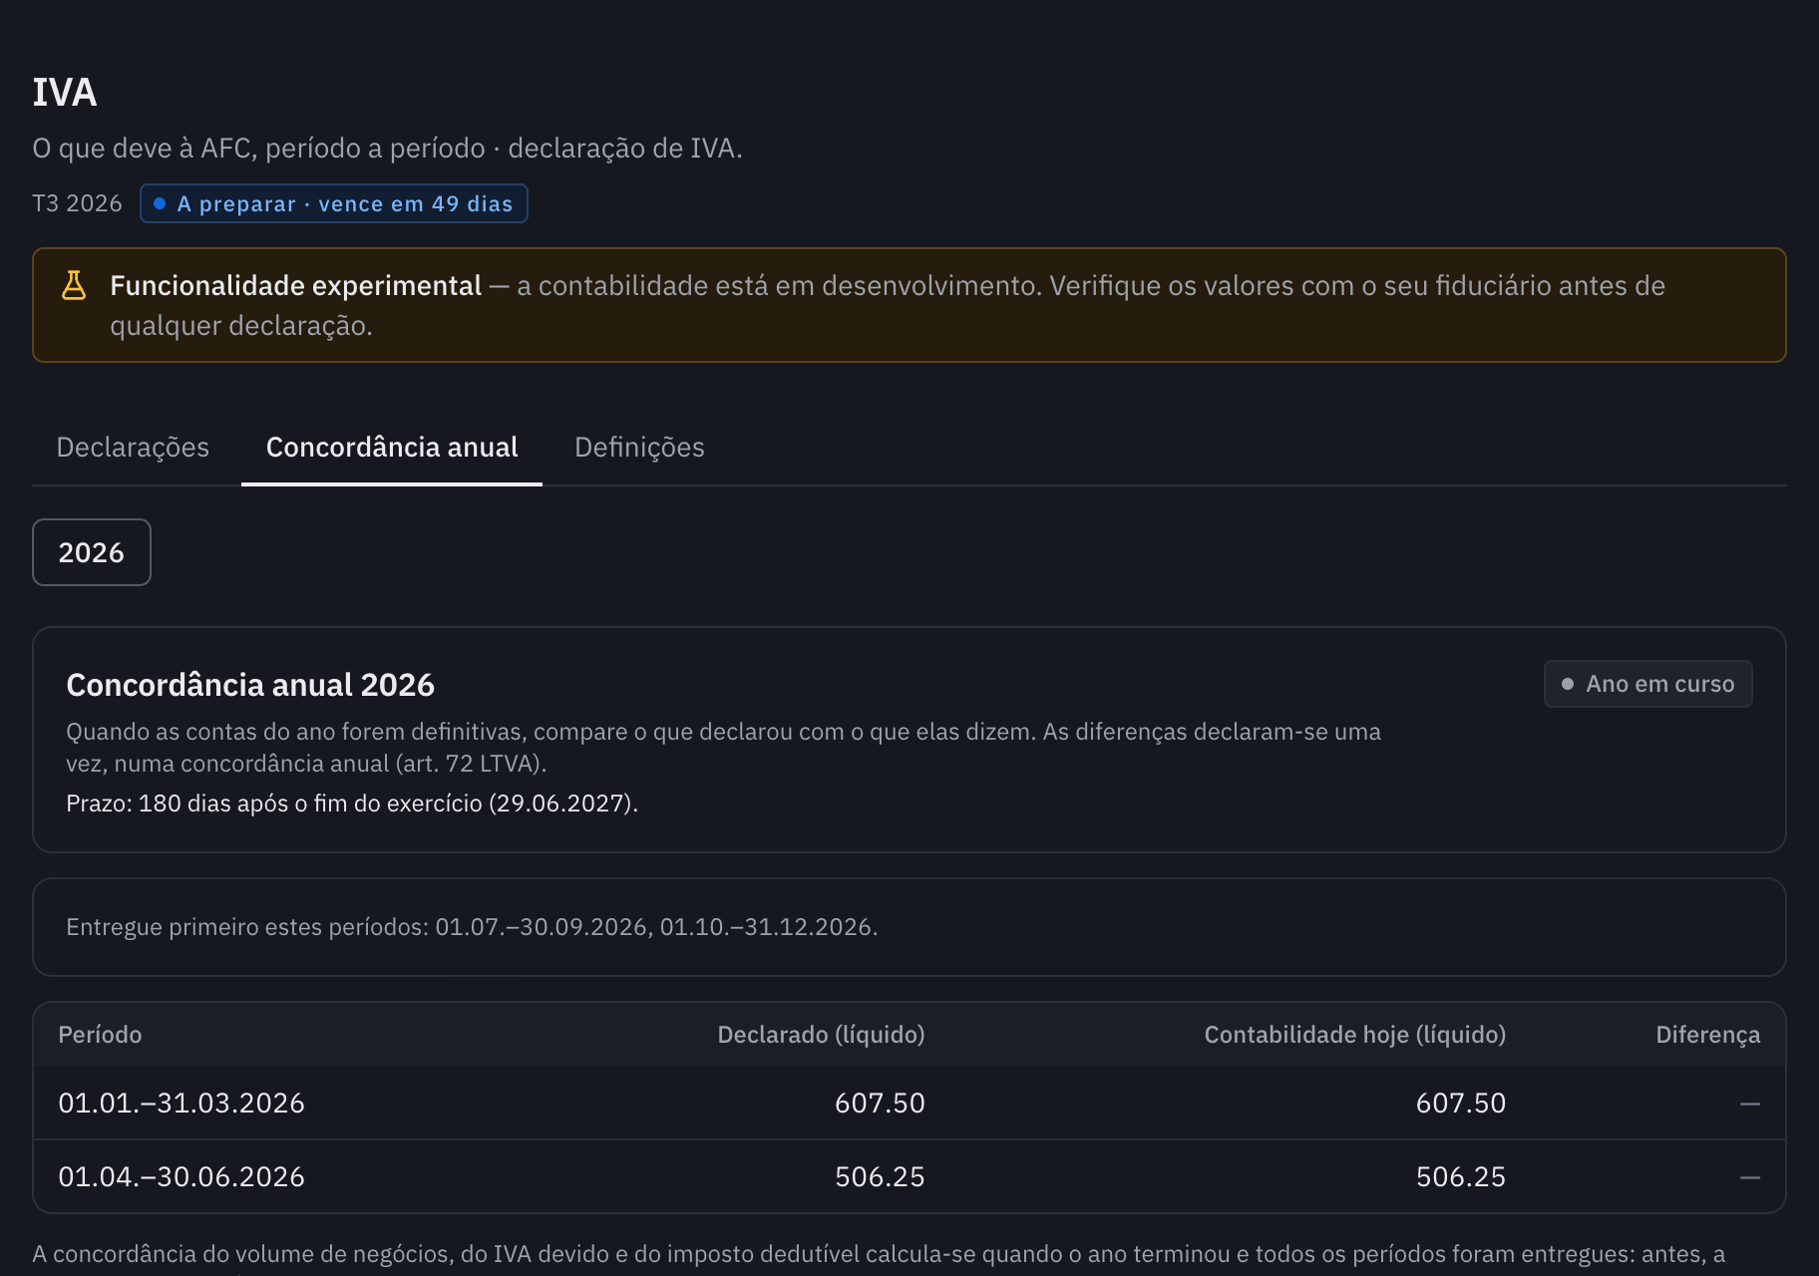Screen dimensions: 1819x1276
Task: Click the 'Declarado (líquido)' column header
Action: (x=821, y=1035)
